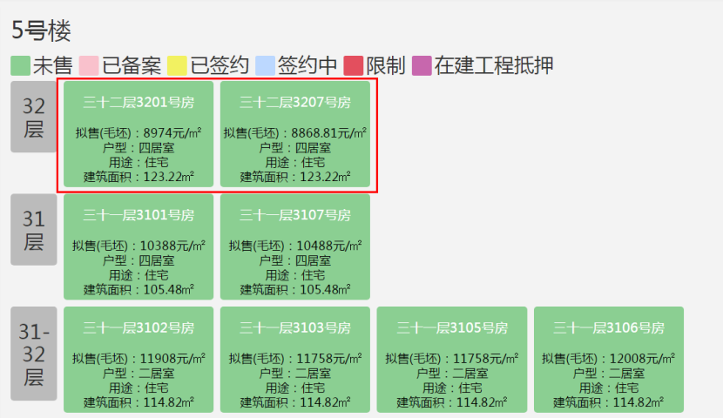Click the 5号楼 building heading
The height and width of the screenshot is (418, 723).
click(41, 30)
